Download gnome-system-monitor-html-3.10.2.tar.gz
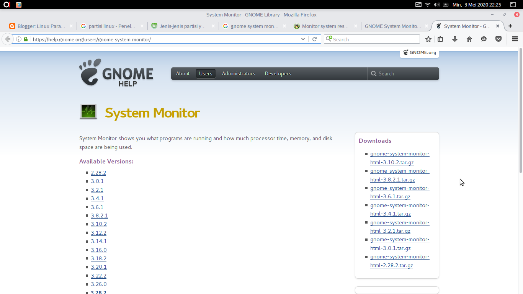 [x=400, y=158]
